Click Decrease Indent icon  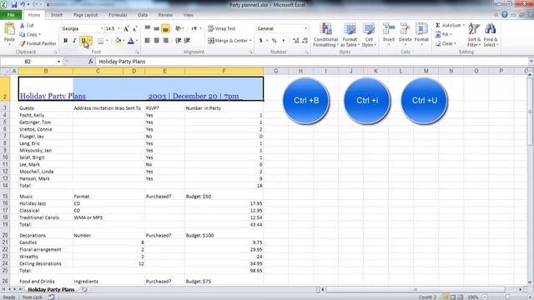(178, 41)
